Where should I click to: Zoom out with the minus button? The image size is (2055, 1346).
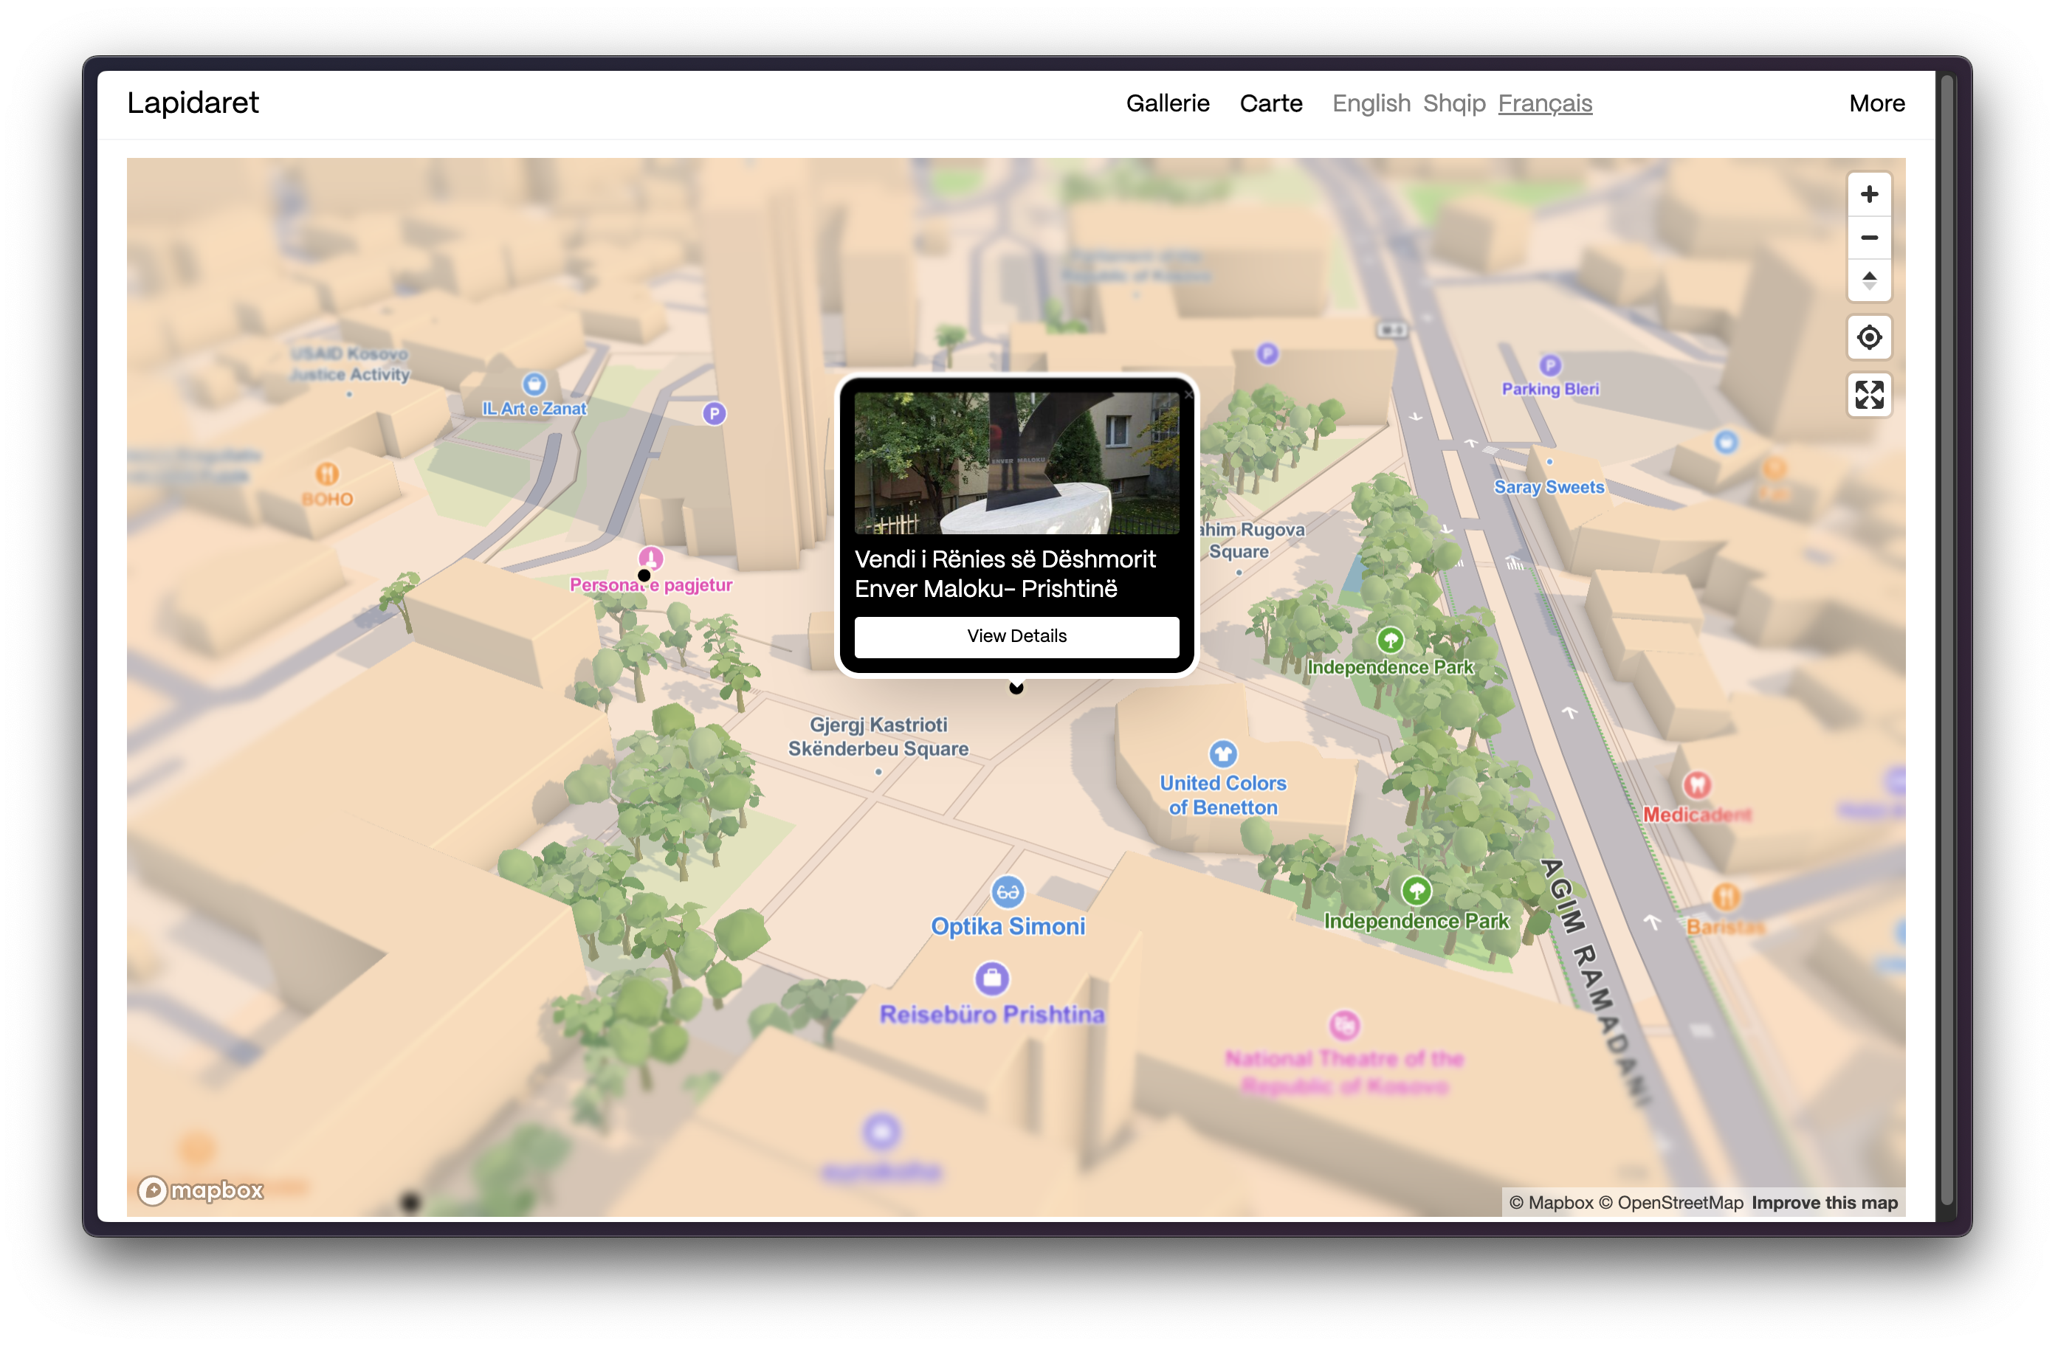coord(1868,238)
